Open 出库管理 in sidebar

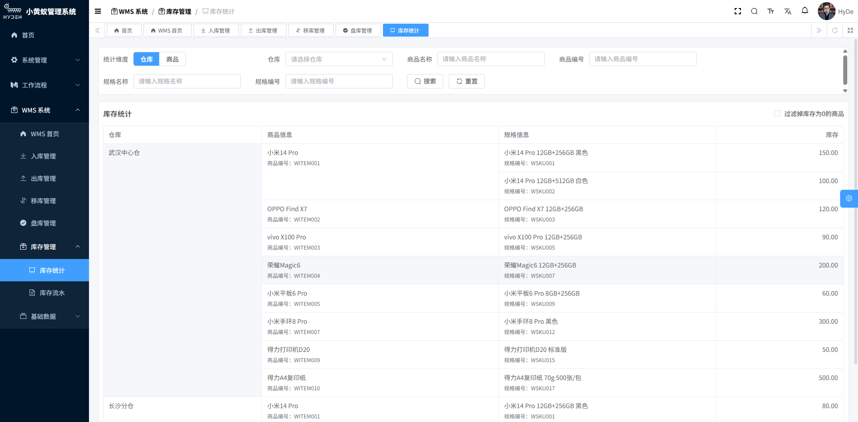click(x=45, y=179)
